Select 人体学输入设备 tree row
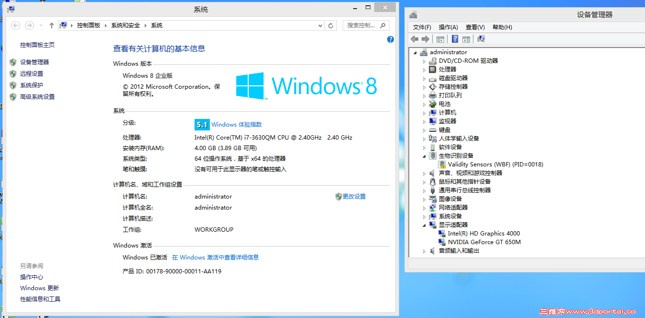 coord(459,139)
